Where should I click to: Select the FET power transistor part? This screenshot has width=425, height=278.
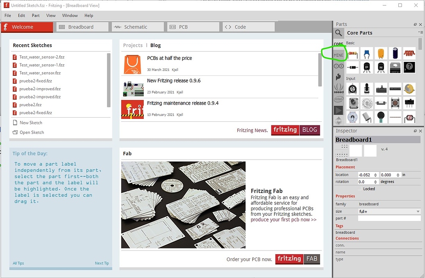[395, 67]
